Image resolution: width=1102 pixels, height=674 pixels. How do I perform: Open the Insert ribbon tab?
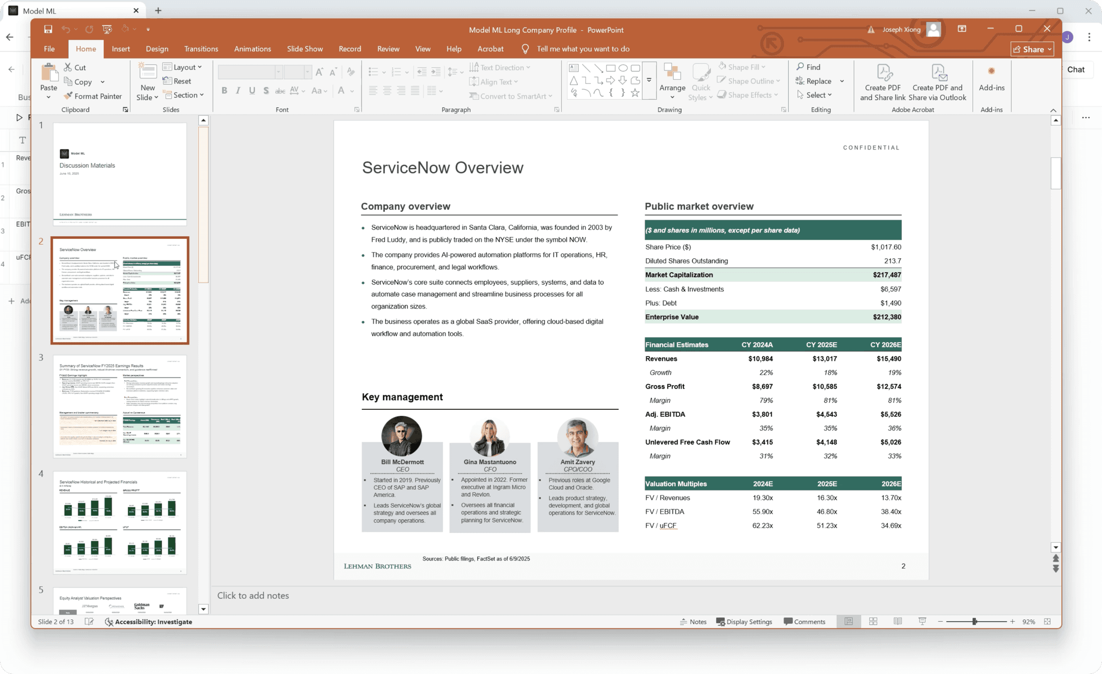121,49
